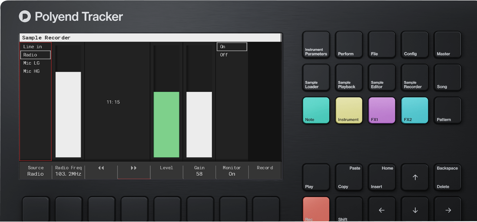This screenshot has height=222, width=477.
Task: Tap the right arrow key
Action: click(447, 209)
